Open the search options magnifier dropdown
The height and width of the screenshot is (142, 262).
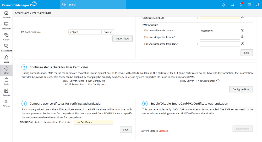pos(64,4)
